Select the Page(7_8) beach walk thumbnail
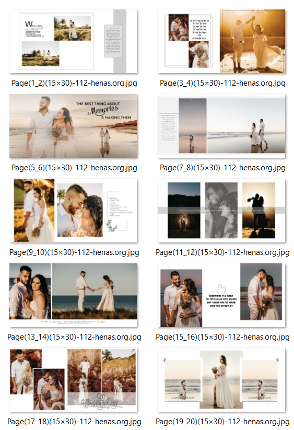The image size is (294, 430). (221, 126)
